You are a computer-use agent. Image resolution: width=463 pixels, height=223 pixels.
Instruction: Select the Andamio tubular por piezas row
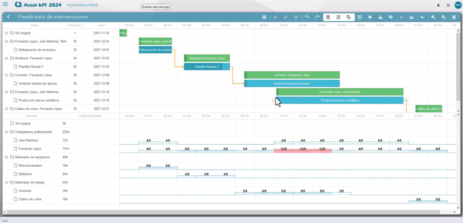(x=61, y=83)
